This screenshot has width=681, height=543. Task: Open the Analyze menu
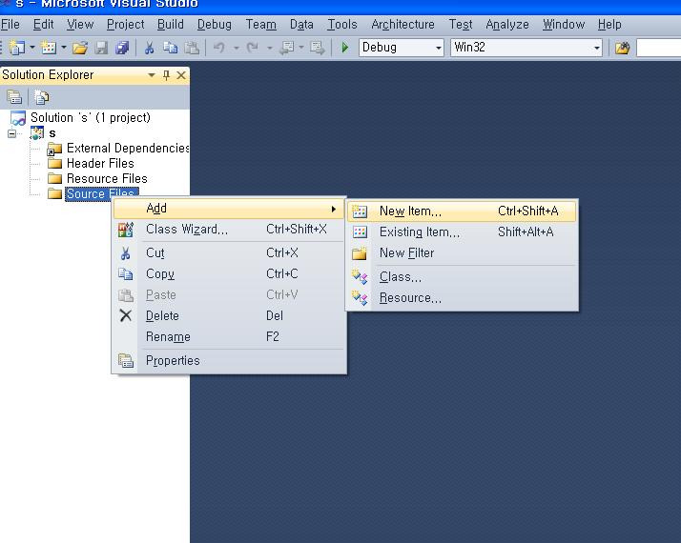[x=507, y=24]
